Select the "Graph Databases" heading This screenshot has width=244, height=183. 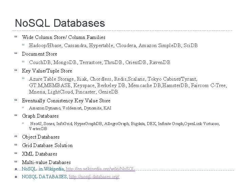(40, 116)
